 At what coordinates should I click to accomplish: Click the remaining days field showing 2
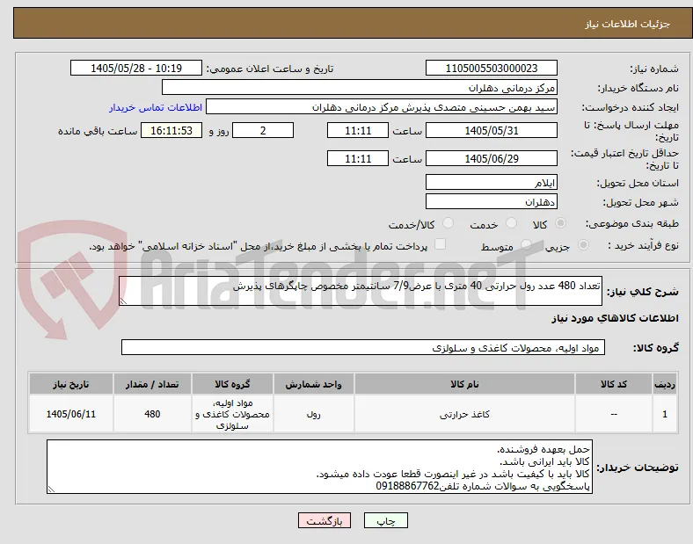pos(263,130)
